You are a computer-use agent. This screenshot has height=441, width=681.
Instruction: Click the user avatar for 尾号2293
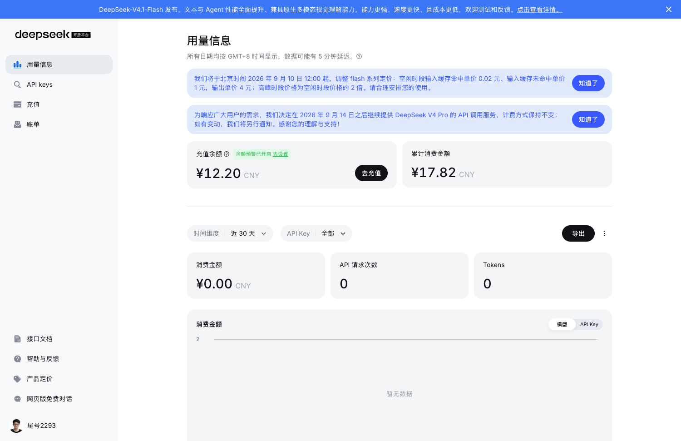tap(16, 426)
